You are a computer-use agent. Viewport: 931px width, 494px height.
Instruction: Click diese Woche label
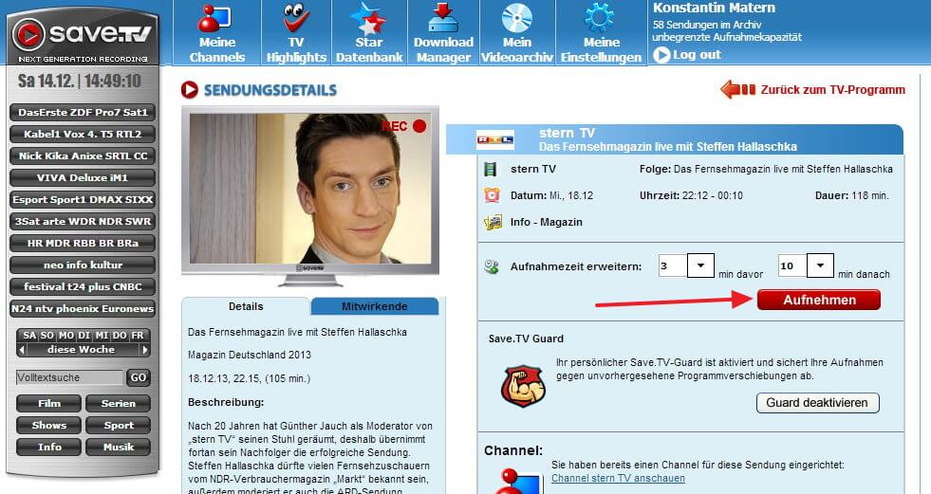pyautogui.click(x=82, y=350)
